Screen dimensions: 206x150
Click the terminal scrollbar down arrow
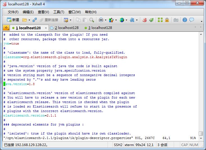[201, 138]
